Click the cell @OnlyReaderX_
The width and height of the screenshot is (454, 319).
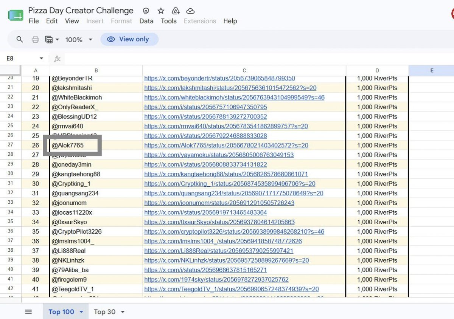click(x=96, y=107)
